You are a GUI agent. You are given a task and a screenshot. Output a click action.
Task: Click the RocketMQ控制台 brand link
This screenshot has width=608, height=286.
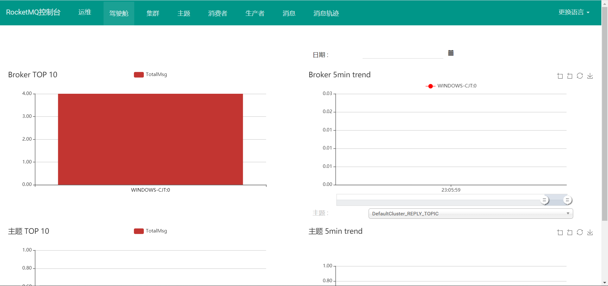33,12
